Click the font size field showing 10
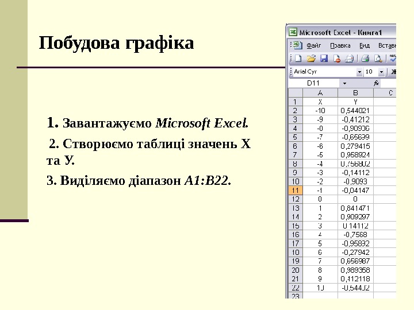 tap(371, 72)
